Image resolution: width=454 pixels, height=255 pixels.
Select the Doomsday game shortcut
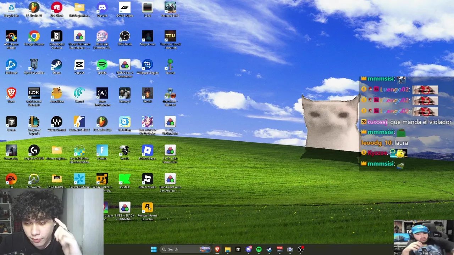11,153
